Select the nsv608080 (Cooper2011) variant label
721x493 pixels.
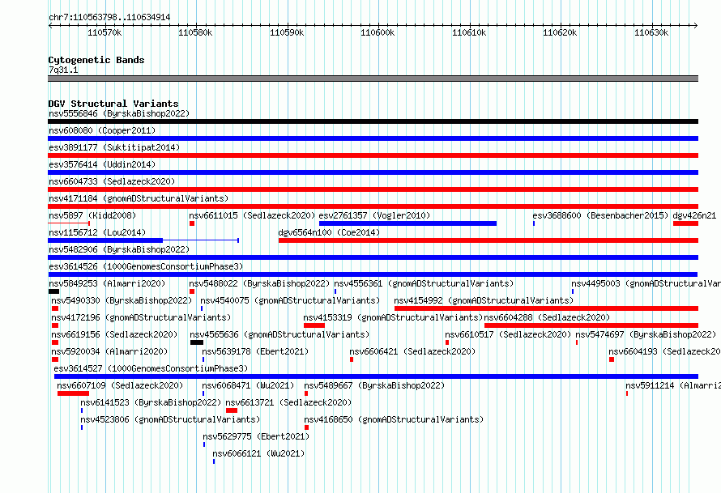click(x=102, y=130)
